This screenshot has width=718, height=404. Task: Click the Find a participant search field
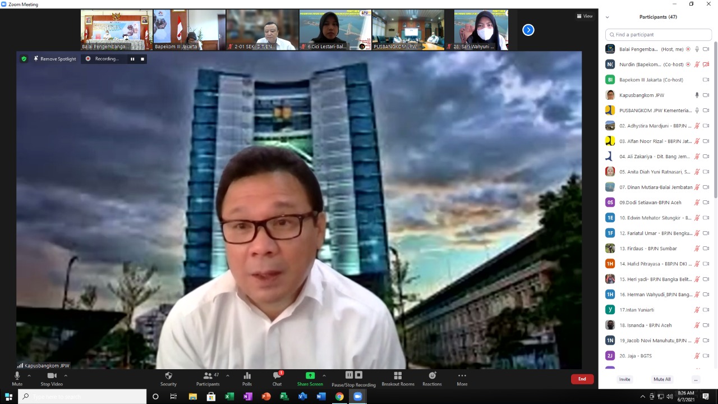(x=659, y=35)
